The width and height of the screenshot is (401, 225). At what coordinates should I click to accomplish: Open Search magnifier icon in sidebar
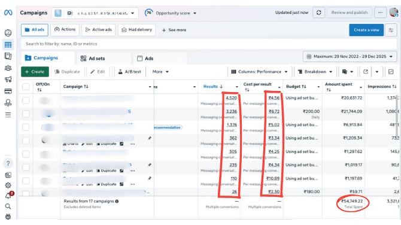tap(8, 206)
